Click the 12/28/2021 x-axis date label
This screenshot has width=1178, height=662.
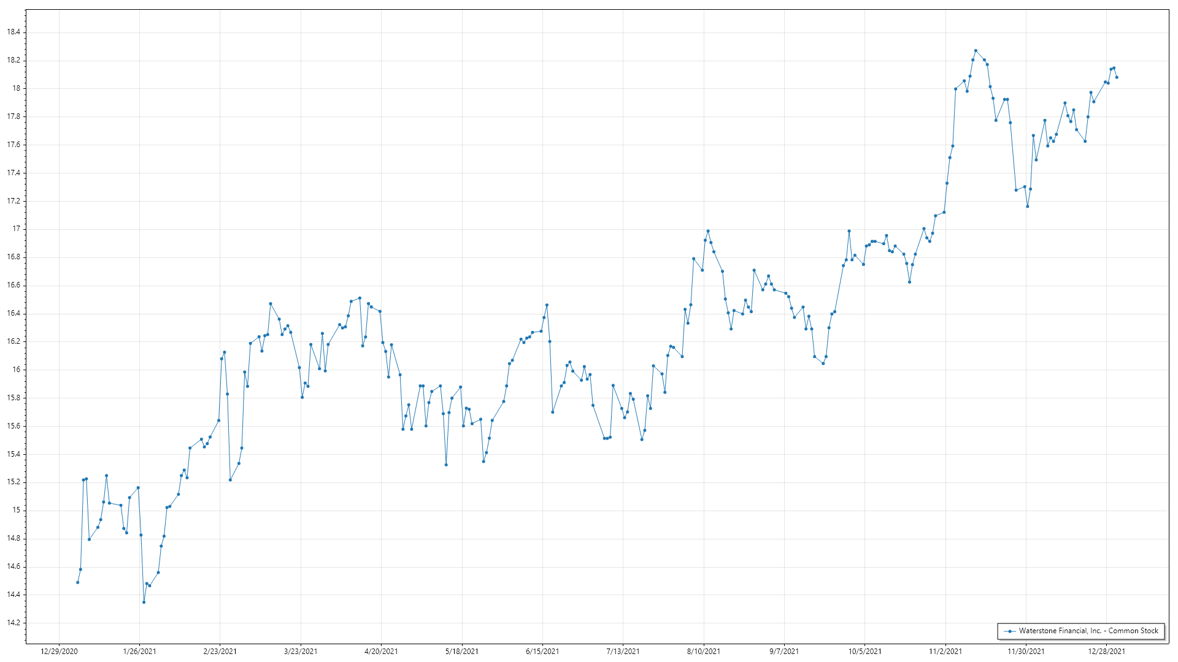coord(1106,652)
